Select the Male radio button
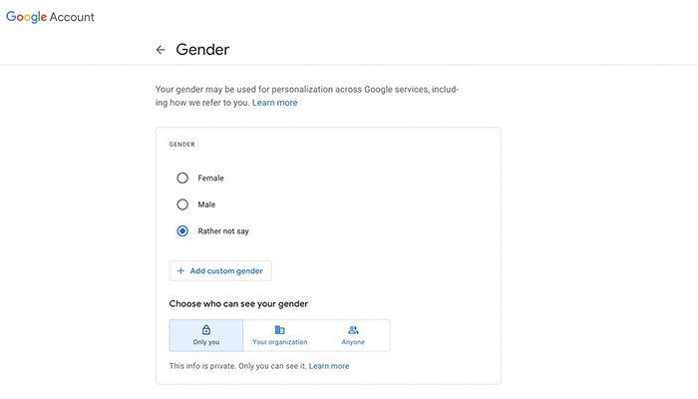The image size is (698, 399). [182, 204]
